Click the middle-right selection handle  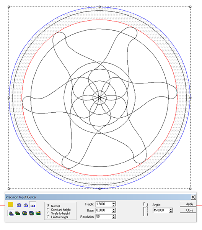[x=190, y=97]
